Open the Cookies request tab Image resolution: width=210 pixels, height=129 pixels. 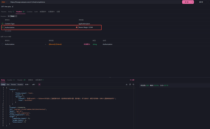pos(30,12)
